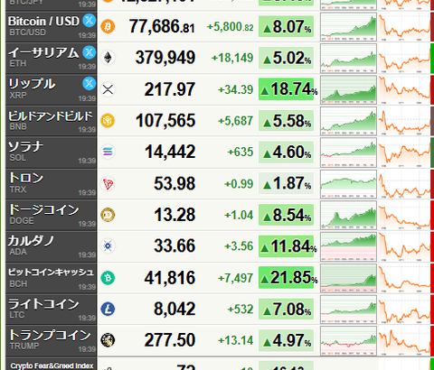Screen dimensions: 434x370
Task: Click the blue Litecoin logo icon
Action: [x=108, y=309]
